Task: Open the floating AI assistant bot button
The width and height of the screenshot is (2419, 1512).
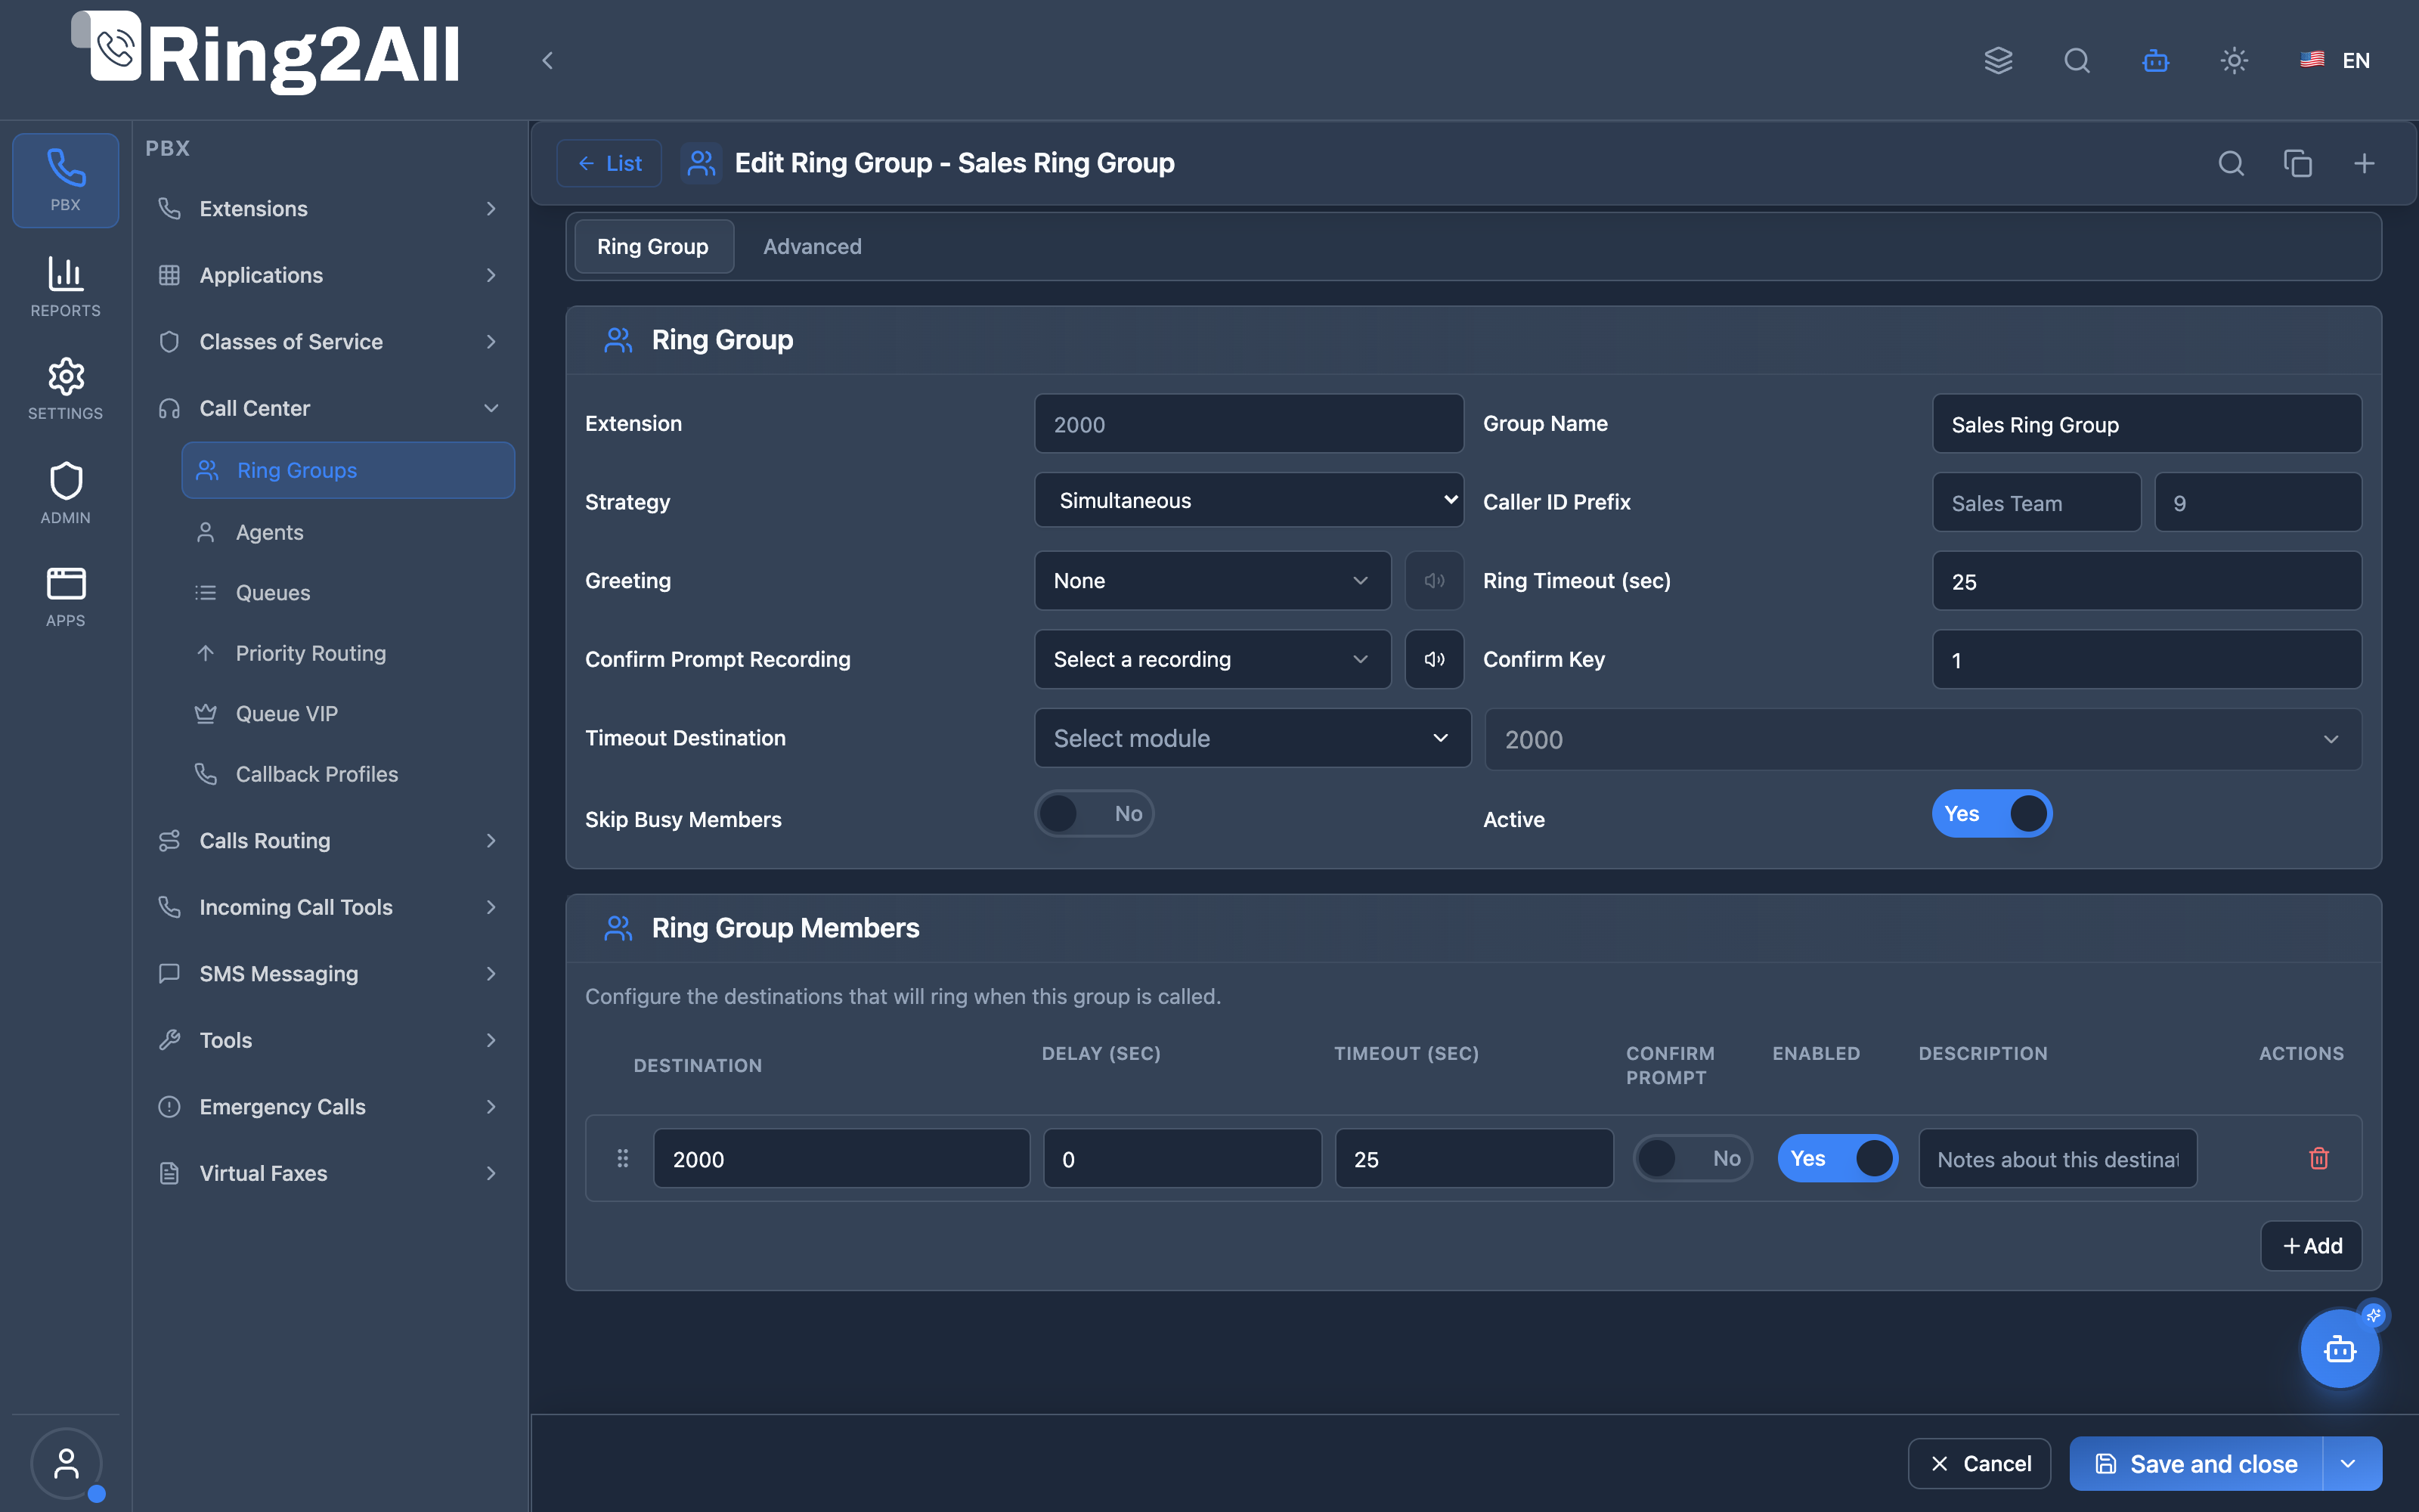Action: [2339, 1348]
